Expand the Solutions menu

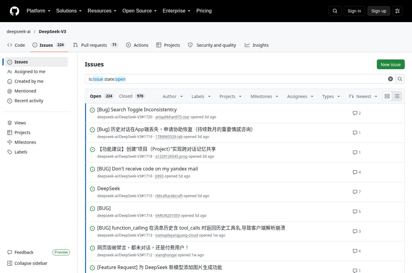pos(69,11)
